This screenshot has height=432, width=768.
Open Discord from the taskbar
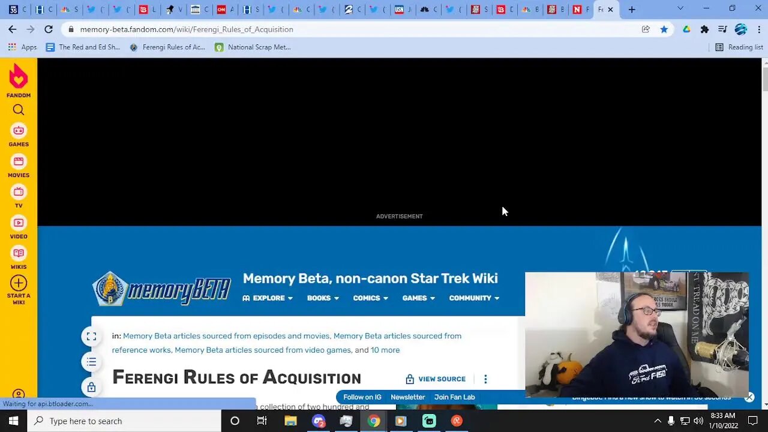(318, 421)
